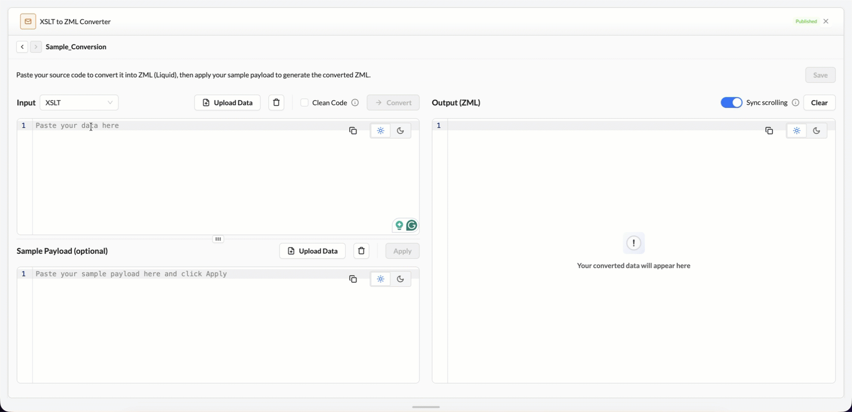Image resolution: width=852 pixels, height=412 pixels.
Task: Enable the Clean Code checkbox
Action: coord(304,103)
